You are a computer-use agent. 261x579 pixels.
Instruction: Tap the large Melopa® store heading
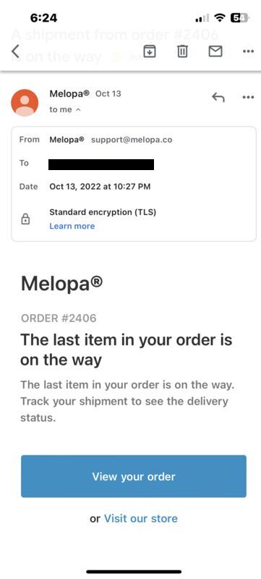coord(62,284)
